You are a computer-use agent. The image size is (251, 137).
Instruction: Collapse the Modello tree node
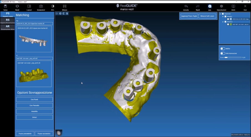coord(223,16)
